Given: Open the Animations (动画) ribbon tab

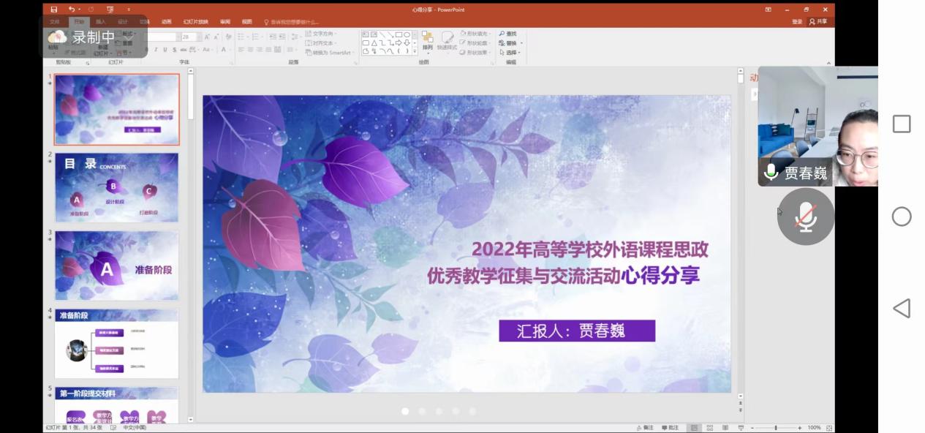Looking at the screenshot, I should [167, 22].
